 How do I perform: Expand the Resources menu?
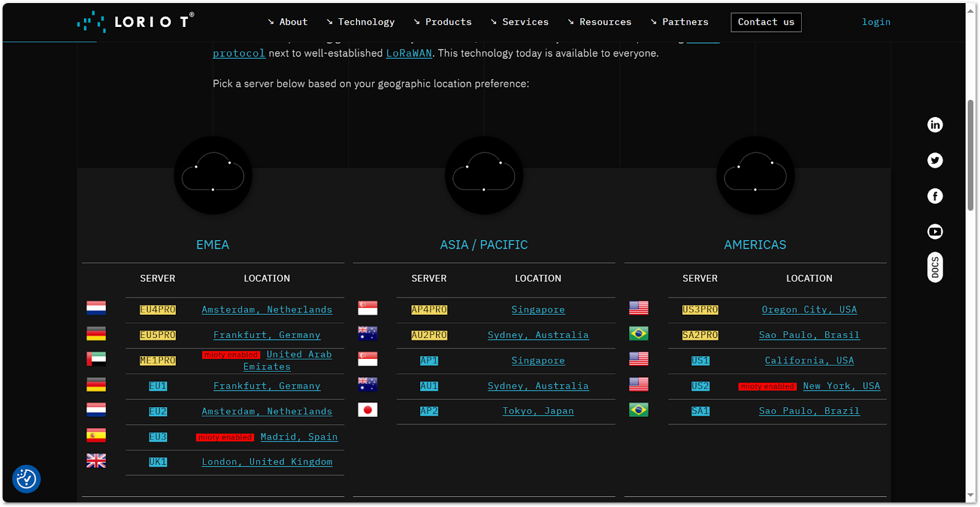(x=600, y=22)
